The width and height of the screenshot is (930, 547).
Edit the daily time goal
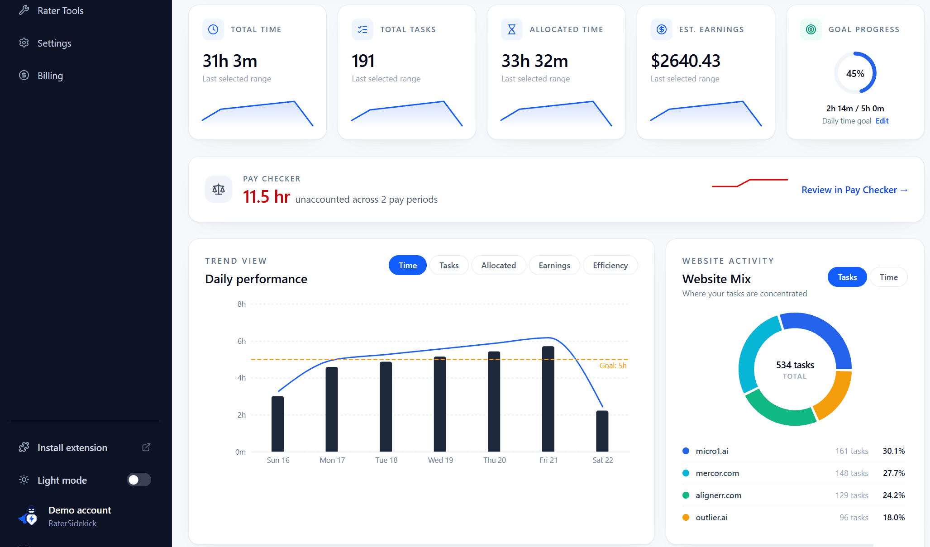coord(882,121)
